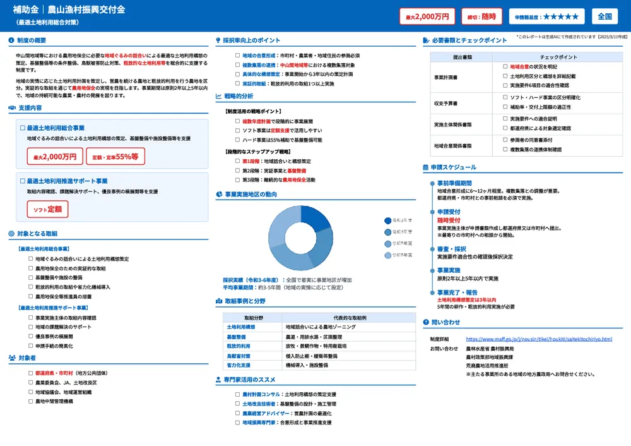The width and height of the screenshot is (631, 446).
Task: Click the calendar icon next to 申請スケジュール
Action: [426, 167]
